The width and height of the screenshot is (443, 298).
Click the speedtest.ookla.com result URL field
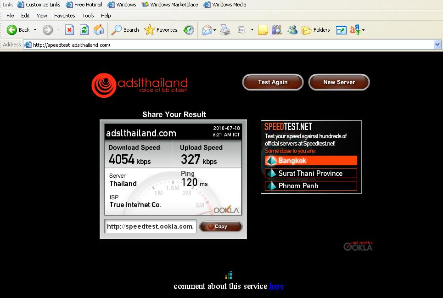click(x=150, y=226)
